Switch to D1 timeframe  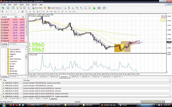pos(66,11)
